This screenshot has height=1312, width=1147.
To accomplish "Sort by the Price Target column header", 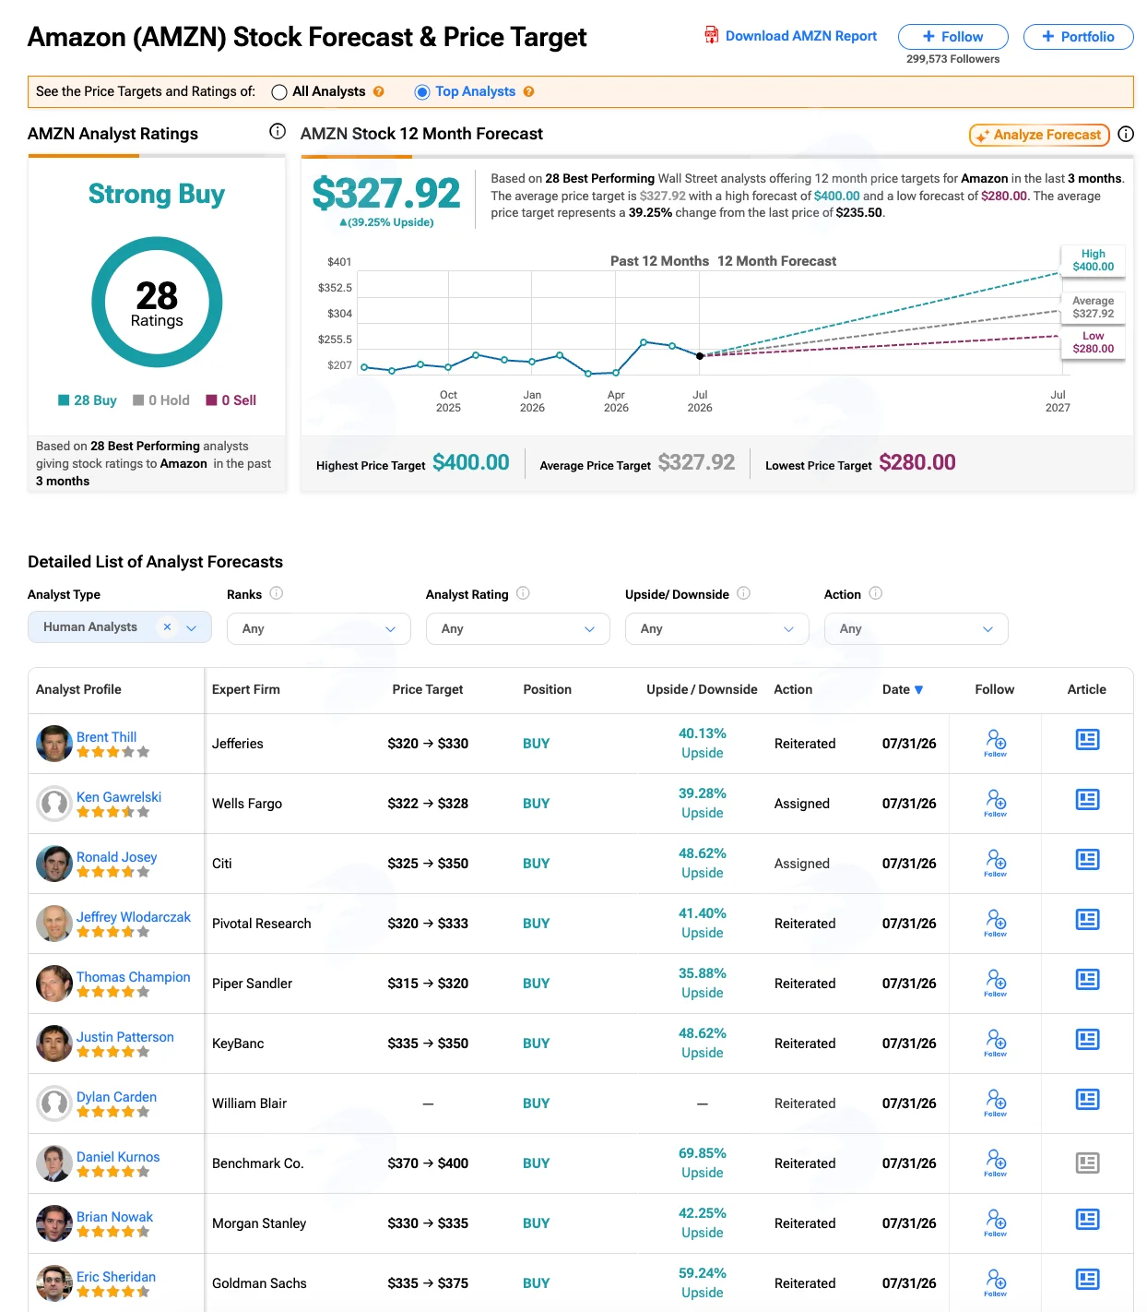I will 428,689.
